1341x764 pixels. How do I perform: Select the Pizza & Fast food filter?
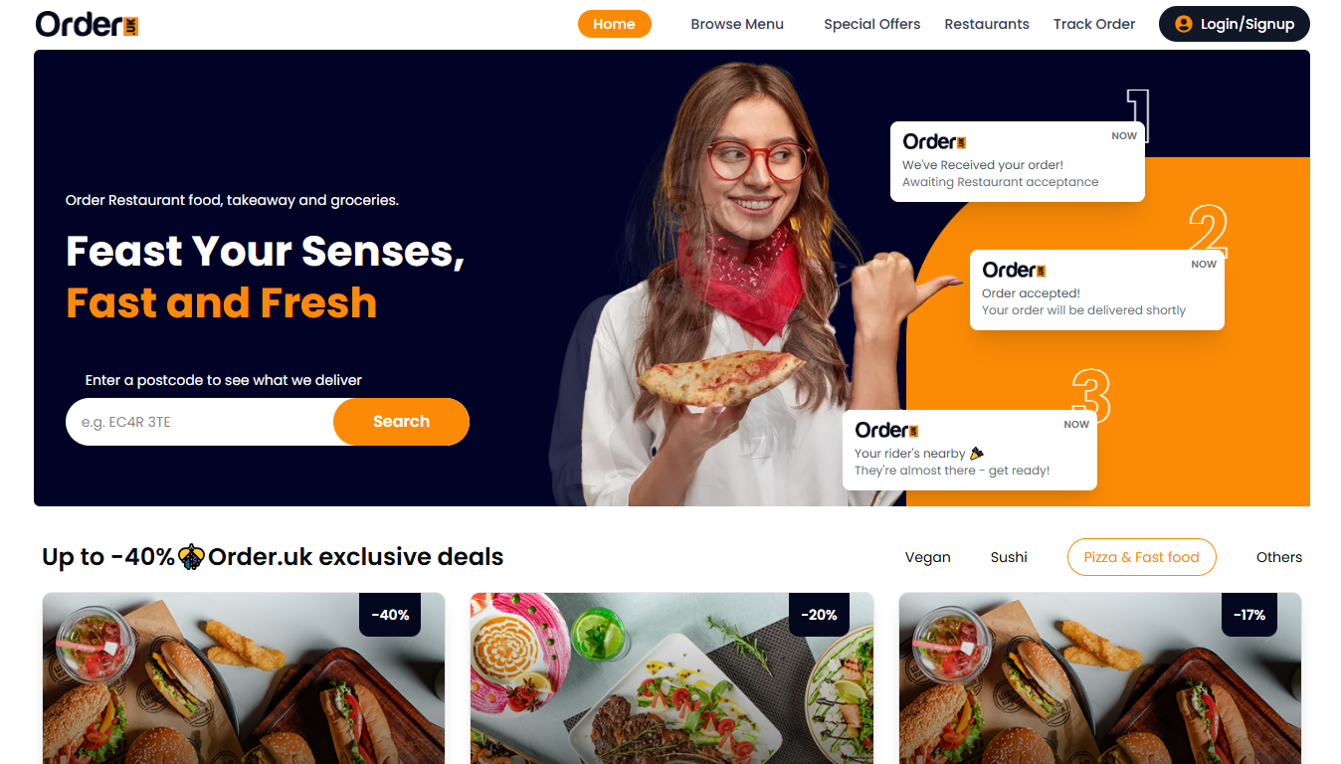[x=1142, y=557]
